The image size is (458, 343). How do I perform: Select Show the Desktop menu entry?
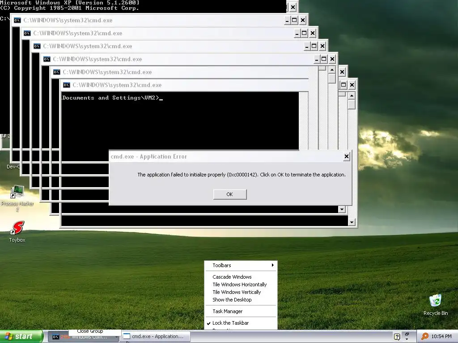pyautogui.click(x=232, y=300)
